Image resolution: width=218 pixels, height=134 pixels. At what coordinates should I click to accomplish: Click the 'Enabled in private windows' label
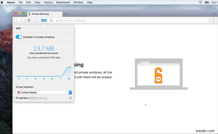click(39, 37)
